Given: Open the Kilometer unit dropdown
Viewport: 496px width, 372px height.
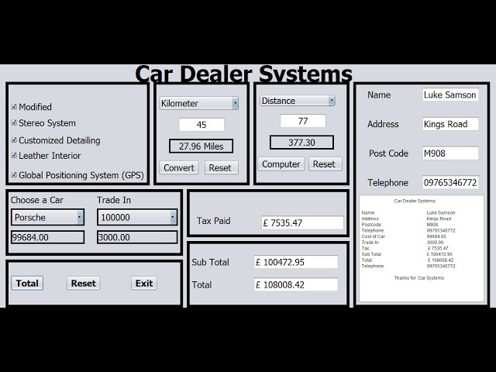Looking at the screenshot, I should click(x=199, y=103).
